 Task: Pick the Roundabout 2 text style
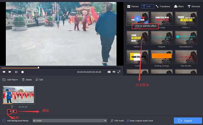tap(186, 38)
